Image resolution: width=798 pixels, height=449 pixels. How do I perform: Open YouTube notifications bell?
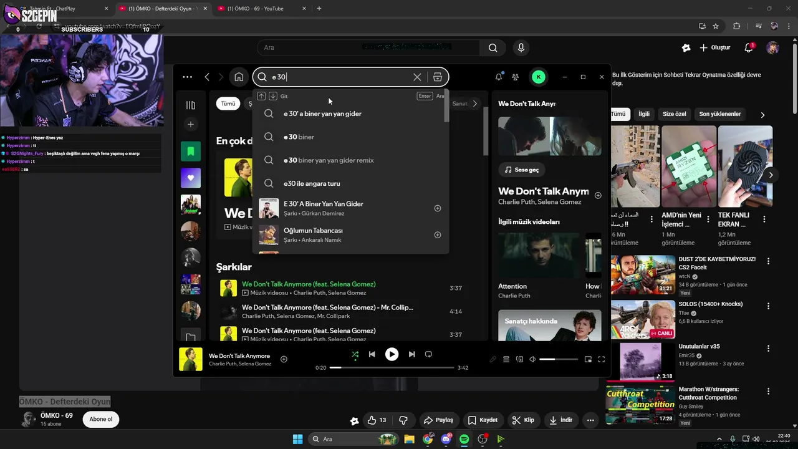click(x=749, y=48)
